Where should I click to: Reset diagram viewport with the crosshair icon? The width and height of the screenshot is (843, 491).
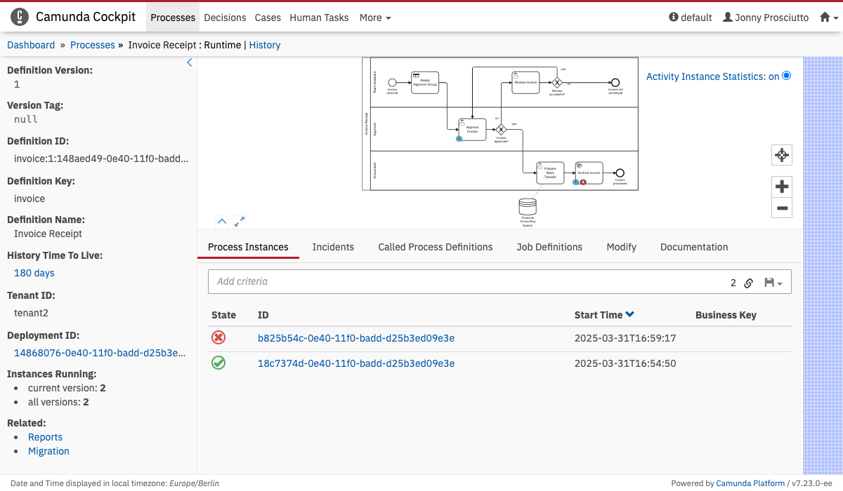tap(782, 155)
